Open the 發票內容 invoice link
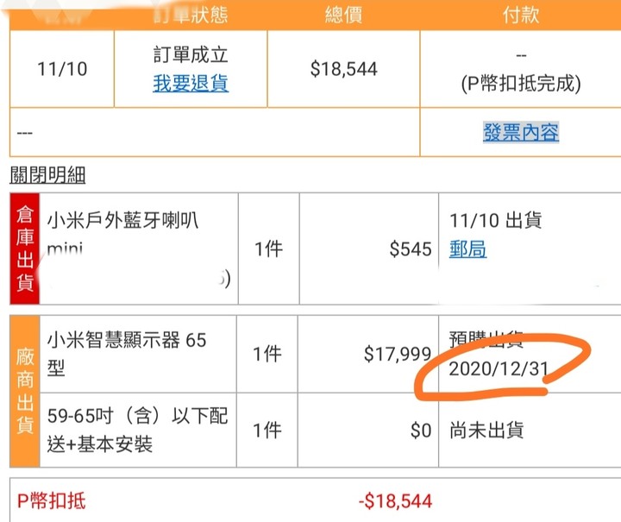The height and width of the screenshot is (522, 621). 521,132
